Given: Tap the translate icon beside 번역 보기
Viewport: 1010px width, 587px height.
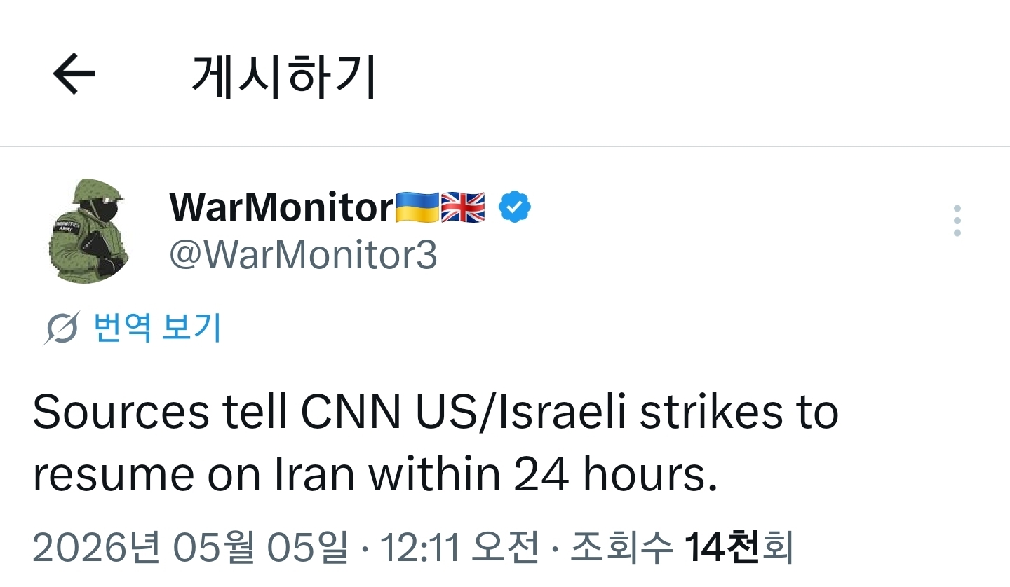Looking at the screenshot, I should tap(62, 327).
